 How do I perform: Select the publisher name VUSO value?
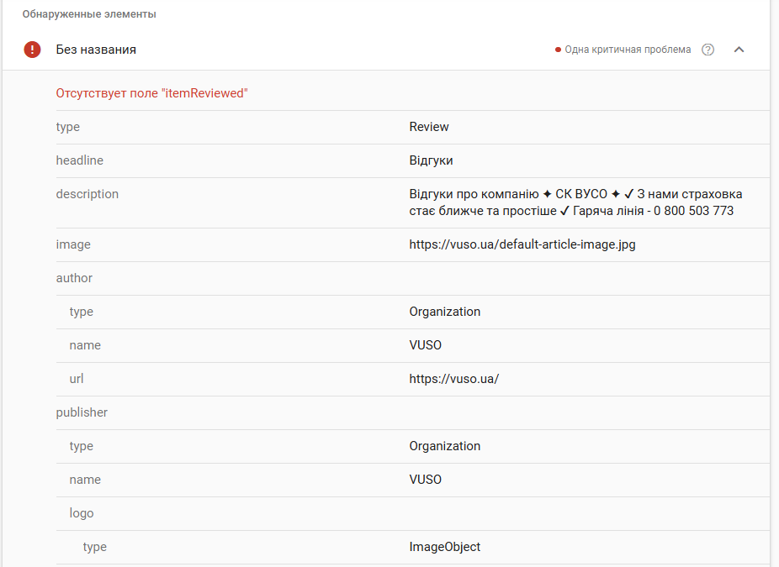pos(425,480)
